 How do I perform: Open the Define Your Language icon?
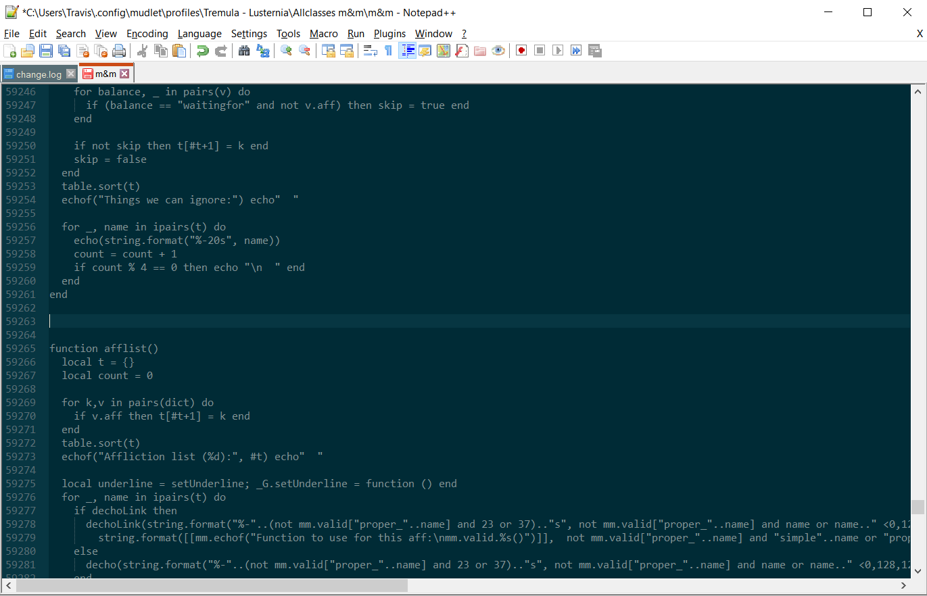pos(425,51)
